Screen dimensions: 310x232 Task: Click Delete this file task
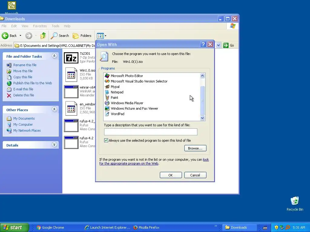pos(24,95)
